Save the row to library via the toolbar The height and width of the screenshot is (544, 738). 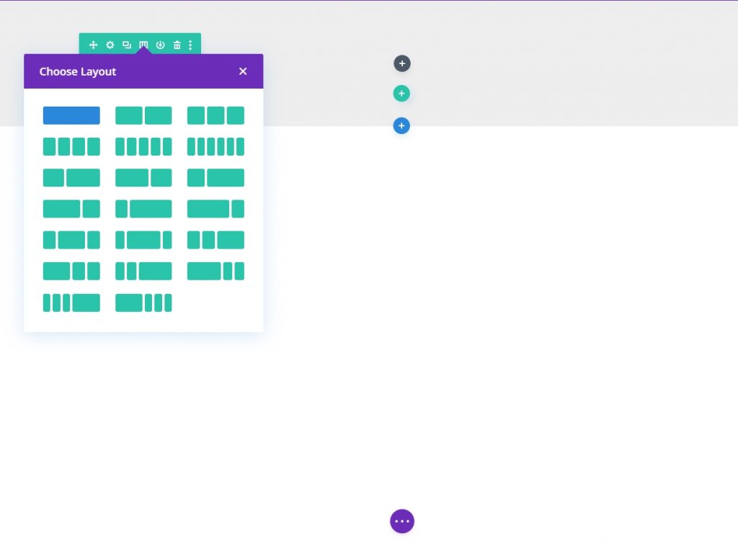[x=161, y=45]
